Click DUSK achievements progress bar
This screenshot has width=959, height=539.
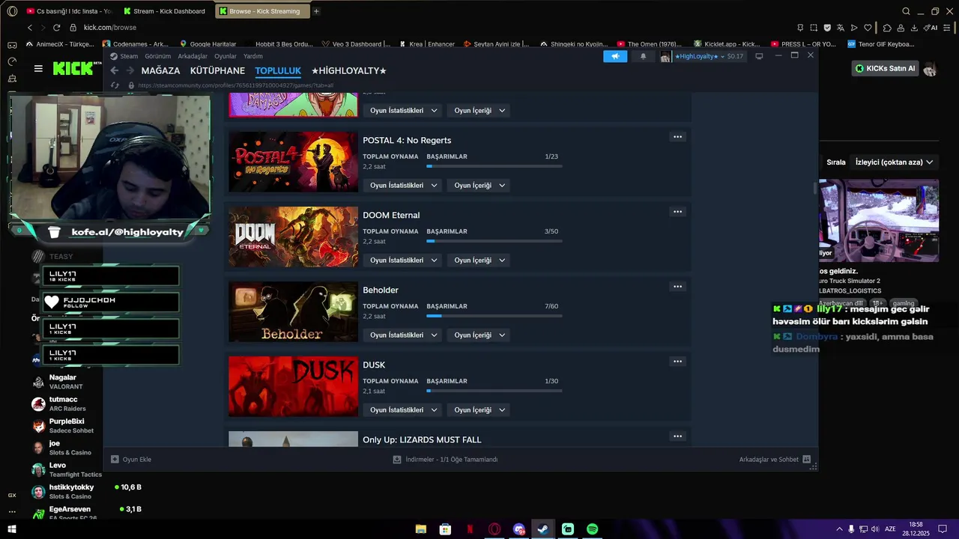494,391
